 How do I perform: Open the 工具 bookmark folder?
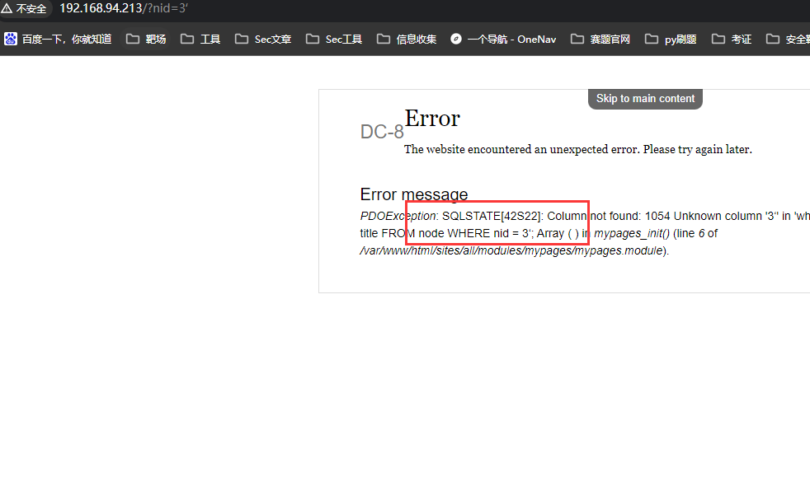[200, 40]
